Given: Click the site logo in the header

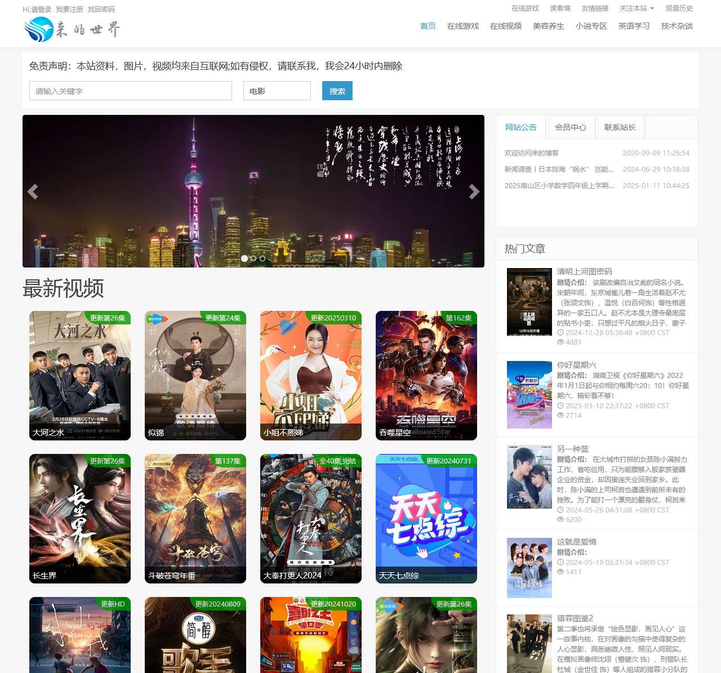Looking at the screenshot, I should pyautogui.click(x=72, y=29).
